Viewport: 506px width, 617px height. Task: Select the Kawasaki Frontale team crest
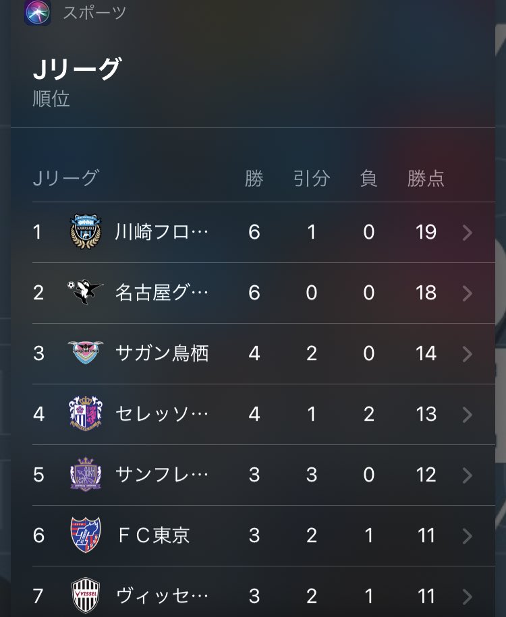click(86, 231)
